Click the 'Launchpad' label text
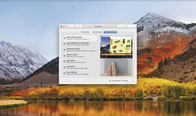 pos(70,66)
